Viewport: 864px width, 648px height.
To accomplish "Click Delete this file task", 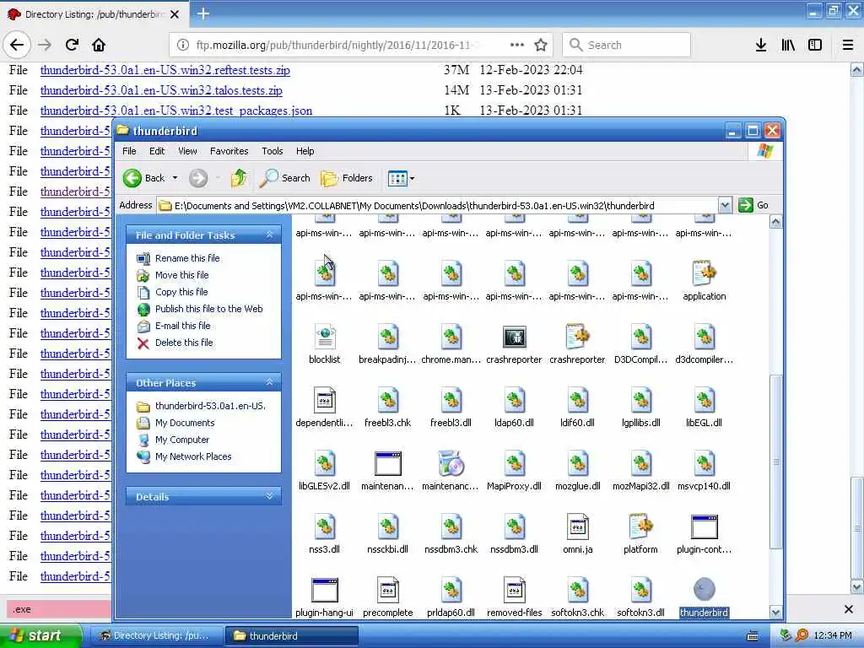I will coord(184,343).
